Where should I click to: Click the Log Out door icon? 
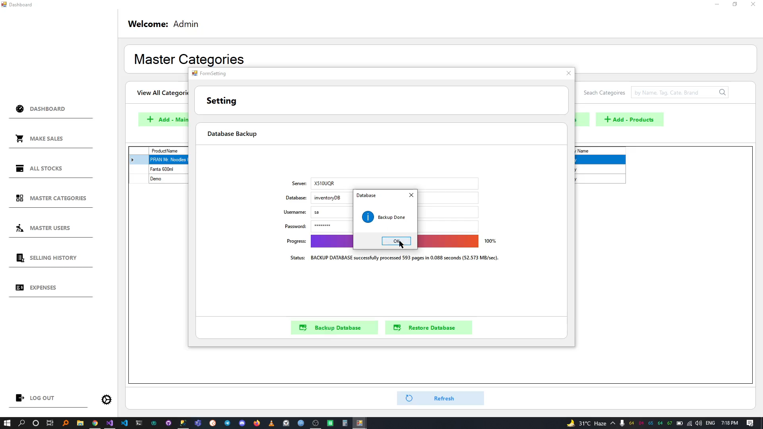coord(19,398)
